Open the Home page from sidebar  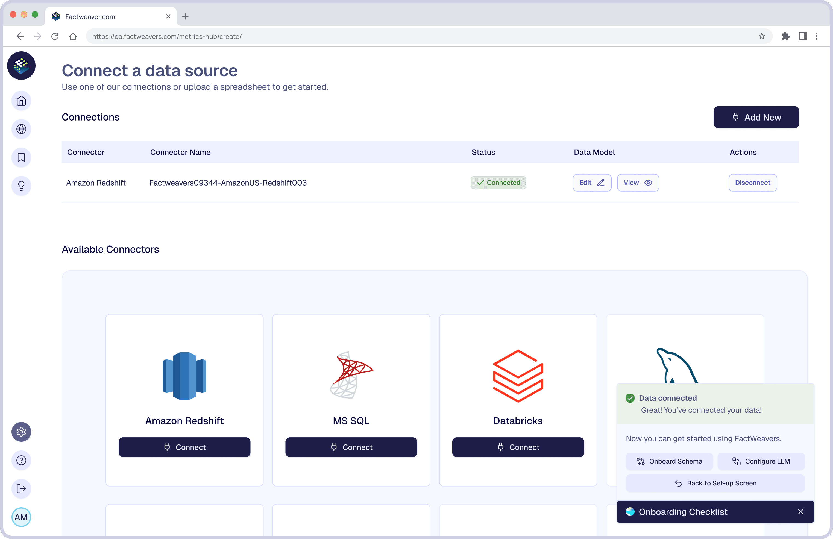click(x=21, y=101)
